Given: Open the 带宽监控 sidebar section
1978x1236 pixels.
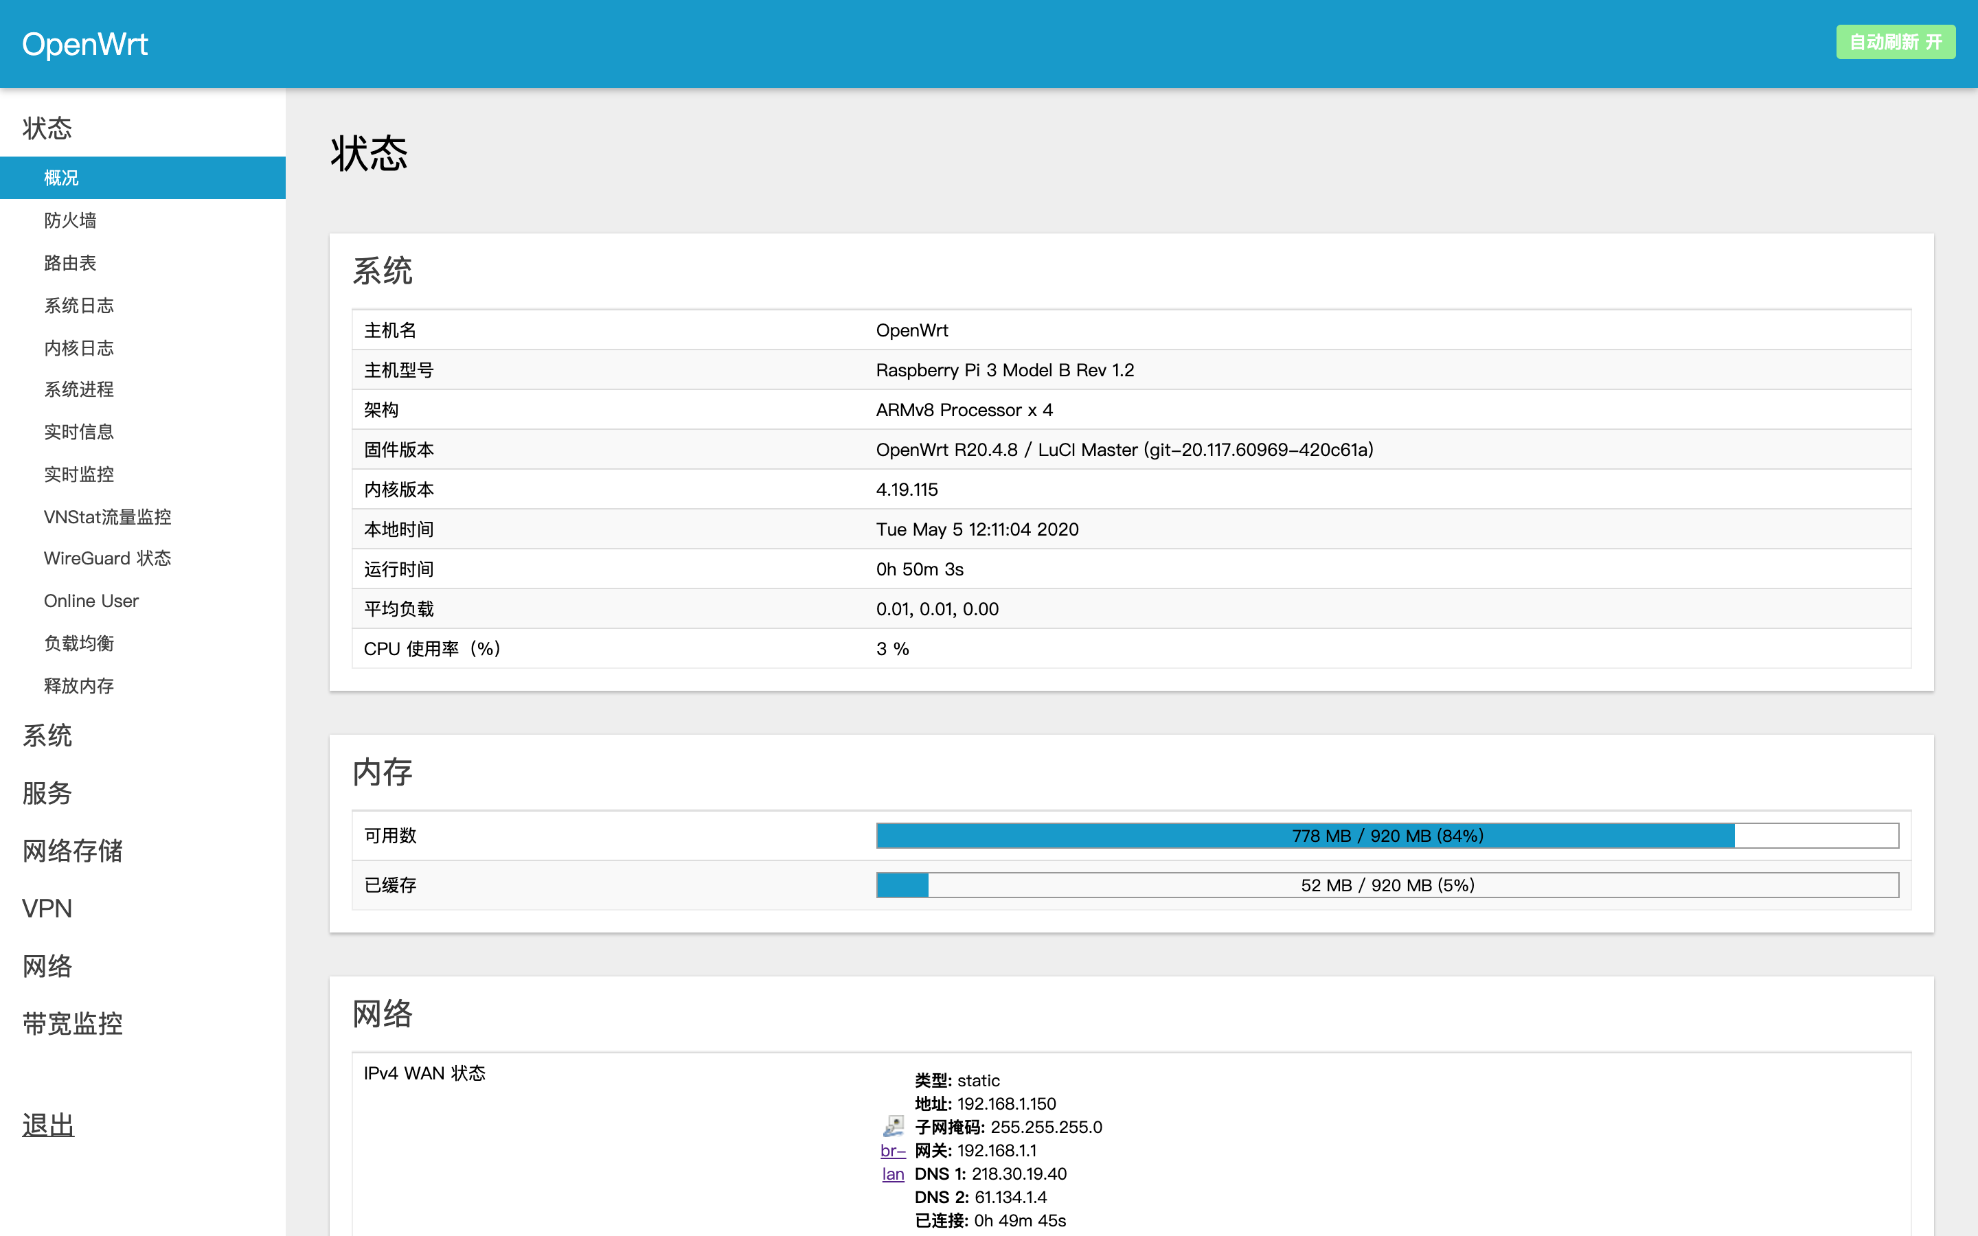Looking at the screenshot, I should (72, 1023).
